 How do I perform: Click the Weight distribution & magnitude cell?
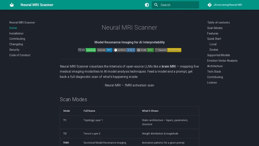coord(160,134)
